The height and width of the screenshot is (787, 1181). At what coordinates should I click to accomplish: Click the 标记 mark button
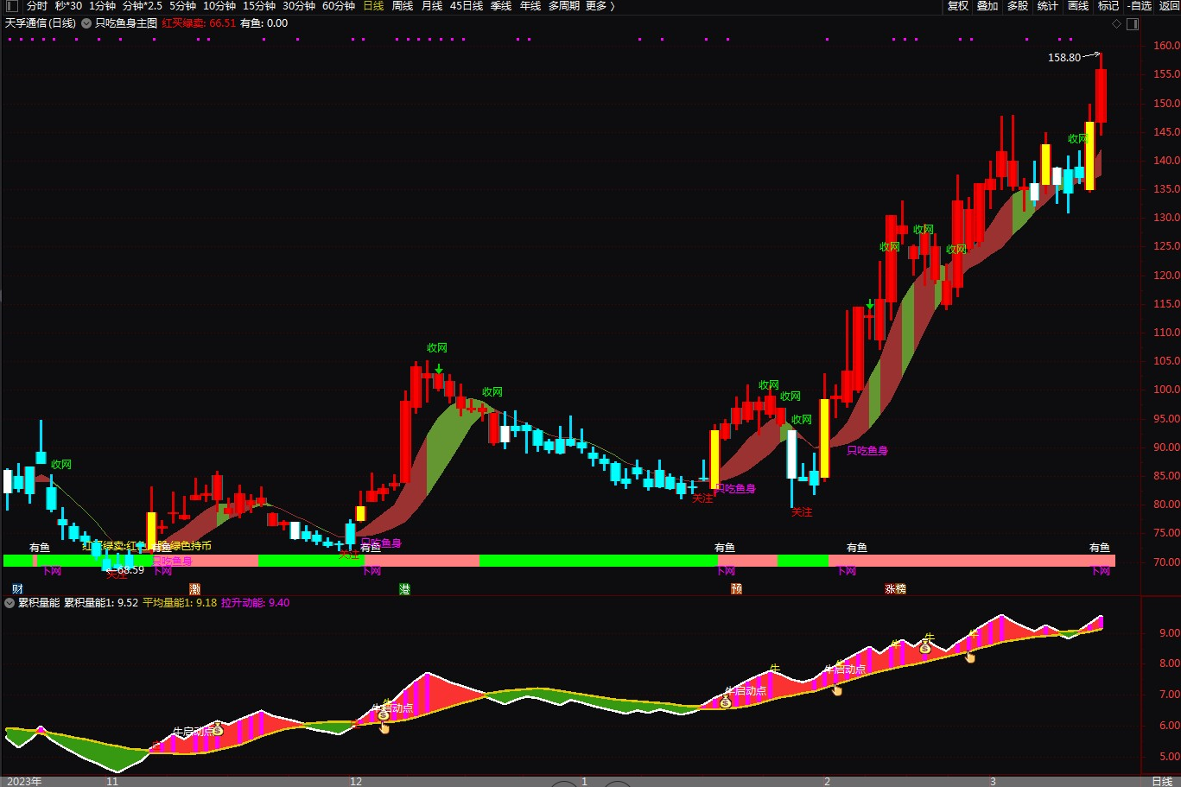pyautogui.click(x=1108, y=6)
